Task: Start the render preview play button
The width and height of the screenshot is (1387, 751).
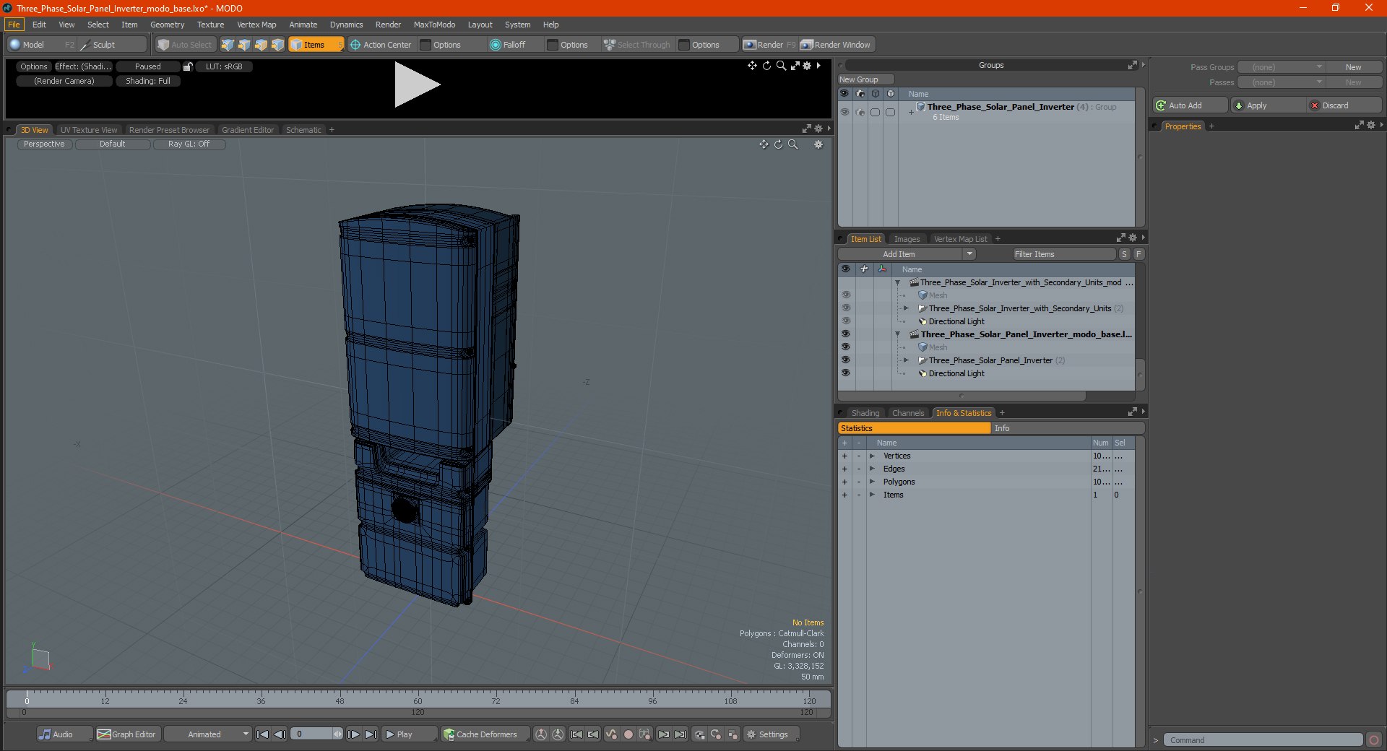Action: (416, 85)
